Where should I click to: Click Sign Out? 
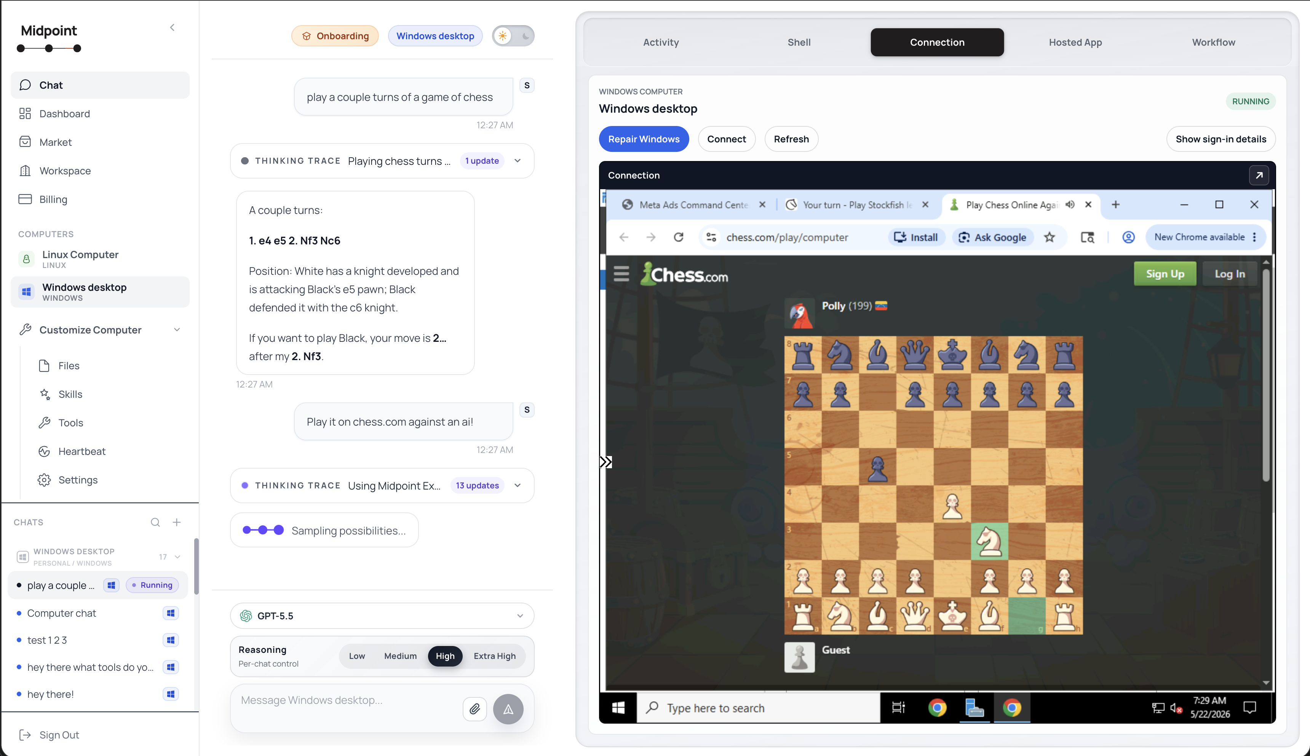[50, 735]
